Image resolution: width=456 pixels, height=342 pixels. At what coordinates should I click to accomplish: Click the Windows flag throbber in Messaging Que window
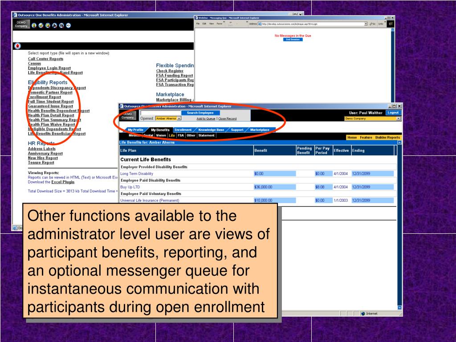(391, 24)
